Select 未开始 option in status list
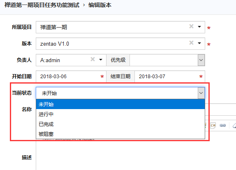236x170 pixels. (120, 104)
